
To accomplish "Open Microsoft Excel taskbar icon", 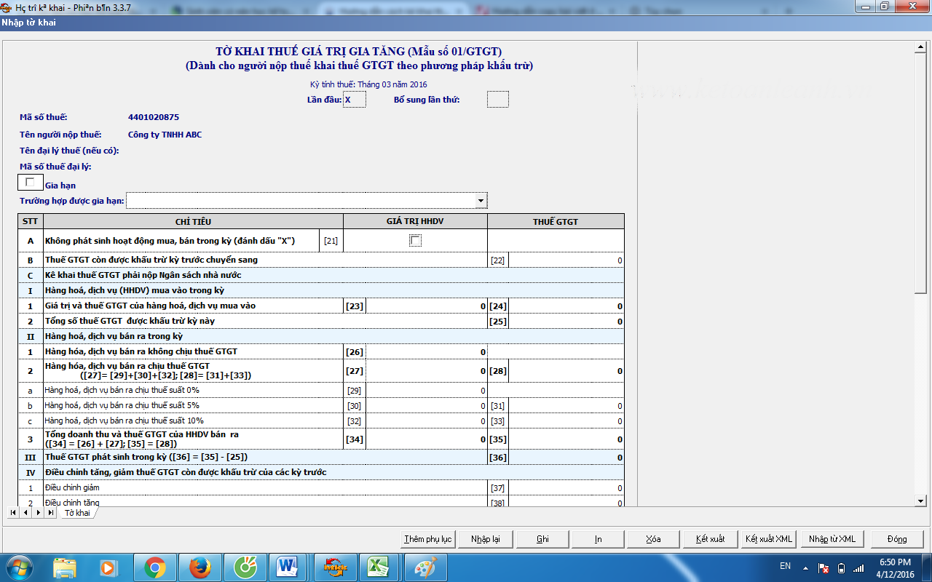I will (377, 567).
